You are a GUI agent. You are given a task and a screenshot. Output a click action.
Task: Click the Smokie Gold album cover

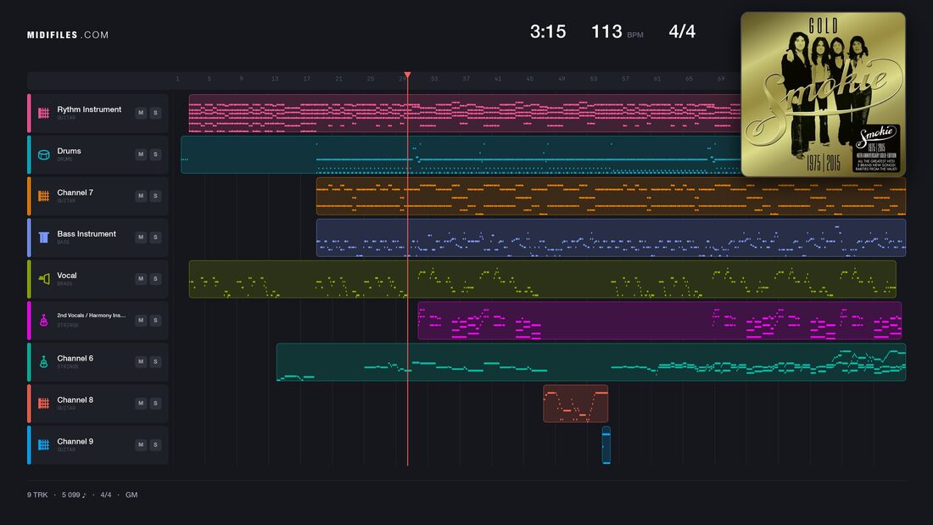point(823,94)
